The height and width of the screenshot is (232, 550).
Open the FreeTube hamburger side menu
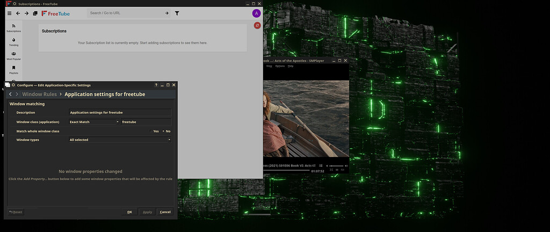click(x=10, y=13)
